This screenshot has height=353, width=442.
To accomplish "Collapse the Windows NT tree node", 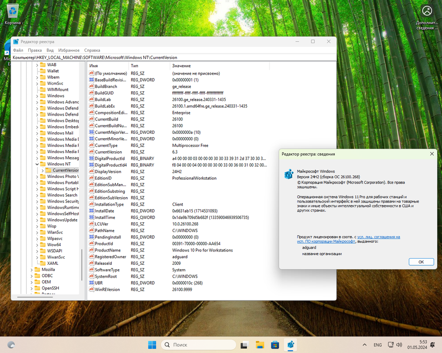I will pyautogui.click(x=37, y=164).
